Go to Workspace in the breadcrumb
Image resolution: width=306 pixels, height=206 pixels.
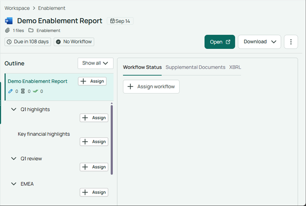pos(17,8)
